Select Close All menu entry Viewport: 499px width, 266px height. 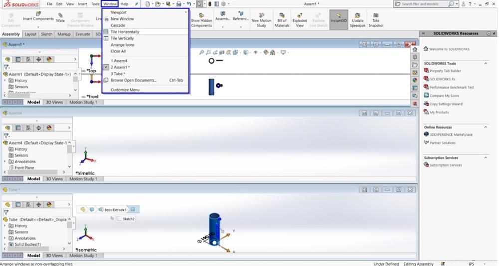coord(145,51)
